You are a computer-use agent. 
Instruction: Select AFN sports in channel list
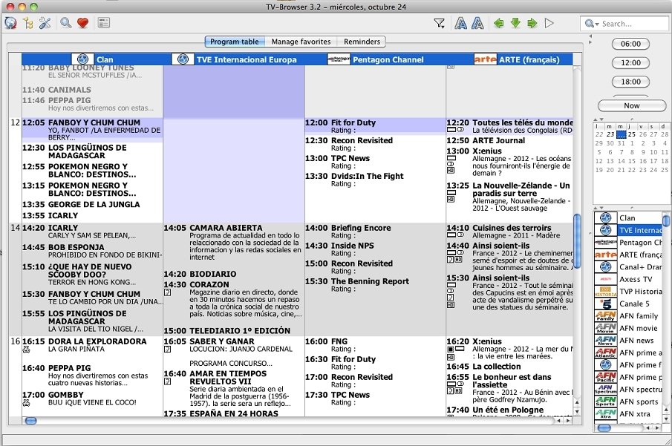pos(628,401)
